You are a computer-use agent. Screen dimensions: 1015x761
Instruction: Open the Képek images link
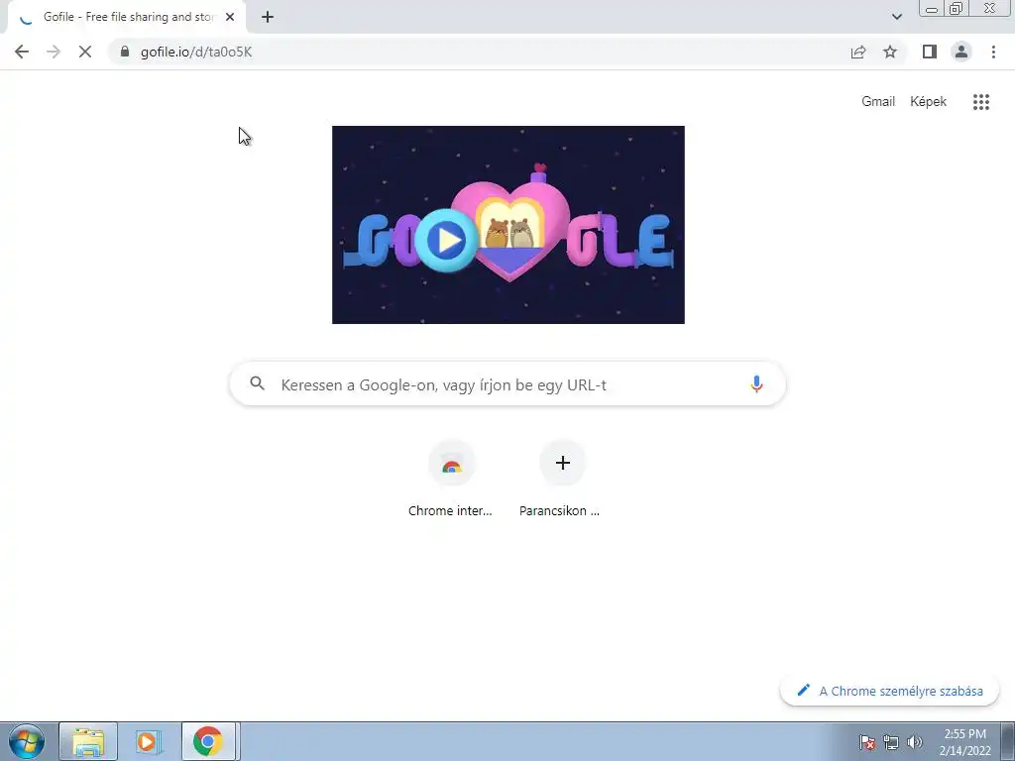point(928,102)
